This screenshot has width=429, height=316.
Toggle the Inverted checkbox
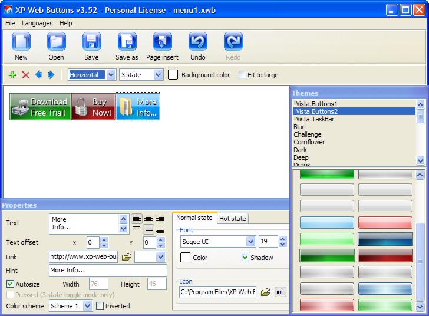tap(100, 306)
